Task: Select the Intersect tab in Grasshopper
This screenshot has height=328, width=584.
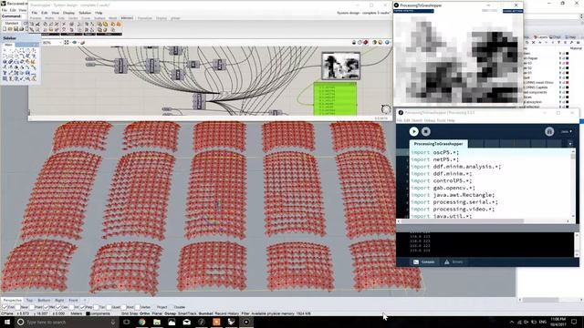Action: [127, 18]
